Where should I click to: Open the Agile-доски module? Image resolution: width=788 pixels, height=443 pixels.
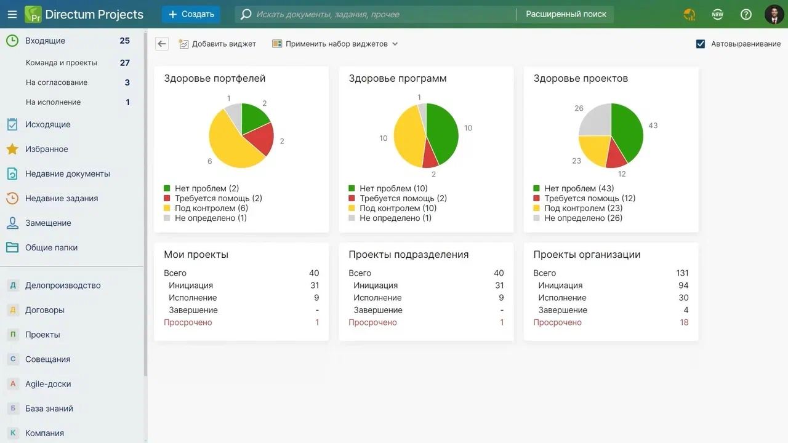48,384
